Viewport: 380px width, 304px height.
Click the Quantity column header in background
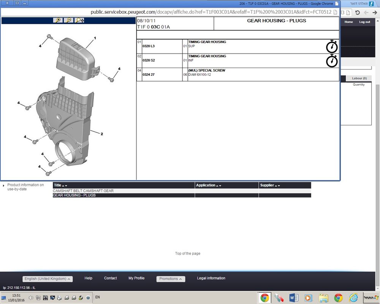(x=358, y=84)
